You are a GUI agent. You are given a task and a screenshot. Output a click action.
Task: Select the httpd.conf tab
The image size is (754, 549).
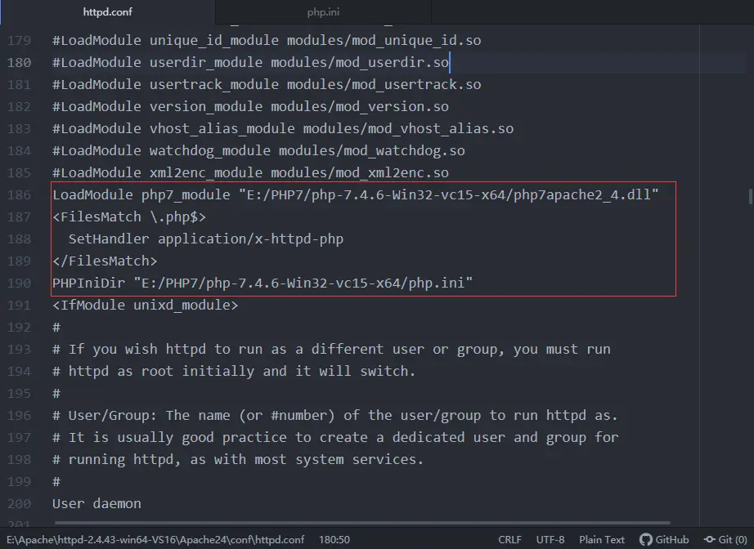coord(107,12)
